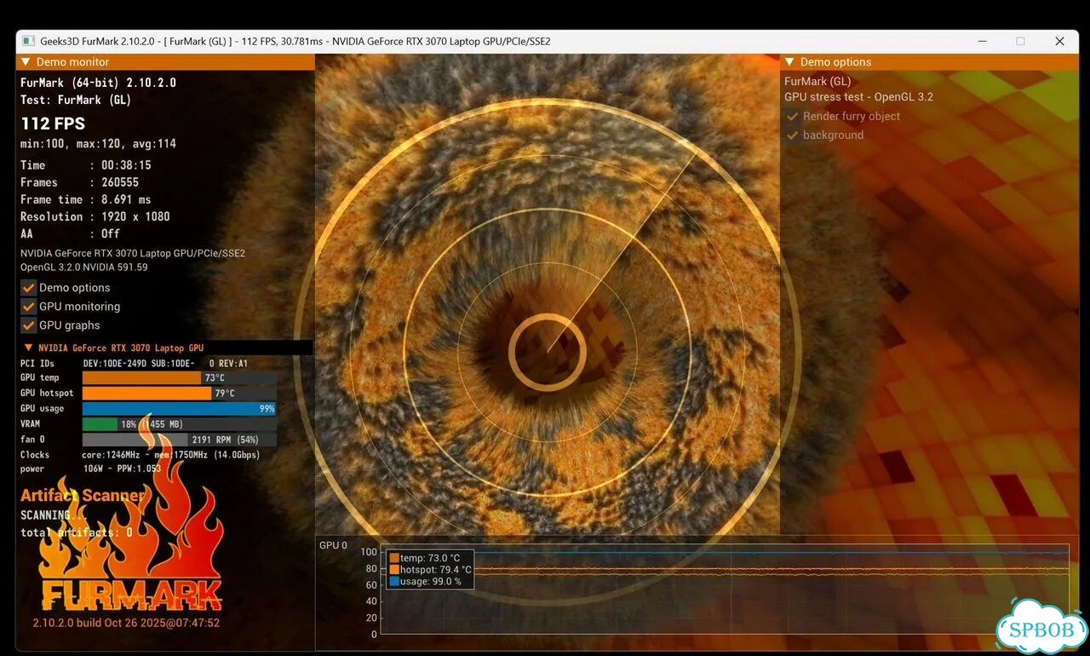Click the Time 00:38:15 value
Screen dimensions: 1090x656
click(x=126, y=165)
